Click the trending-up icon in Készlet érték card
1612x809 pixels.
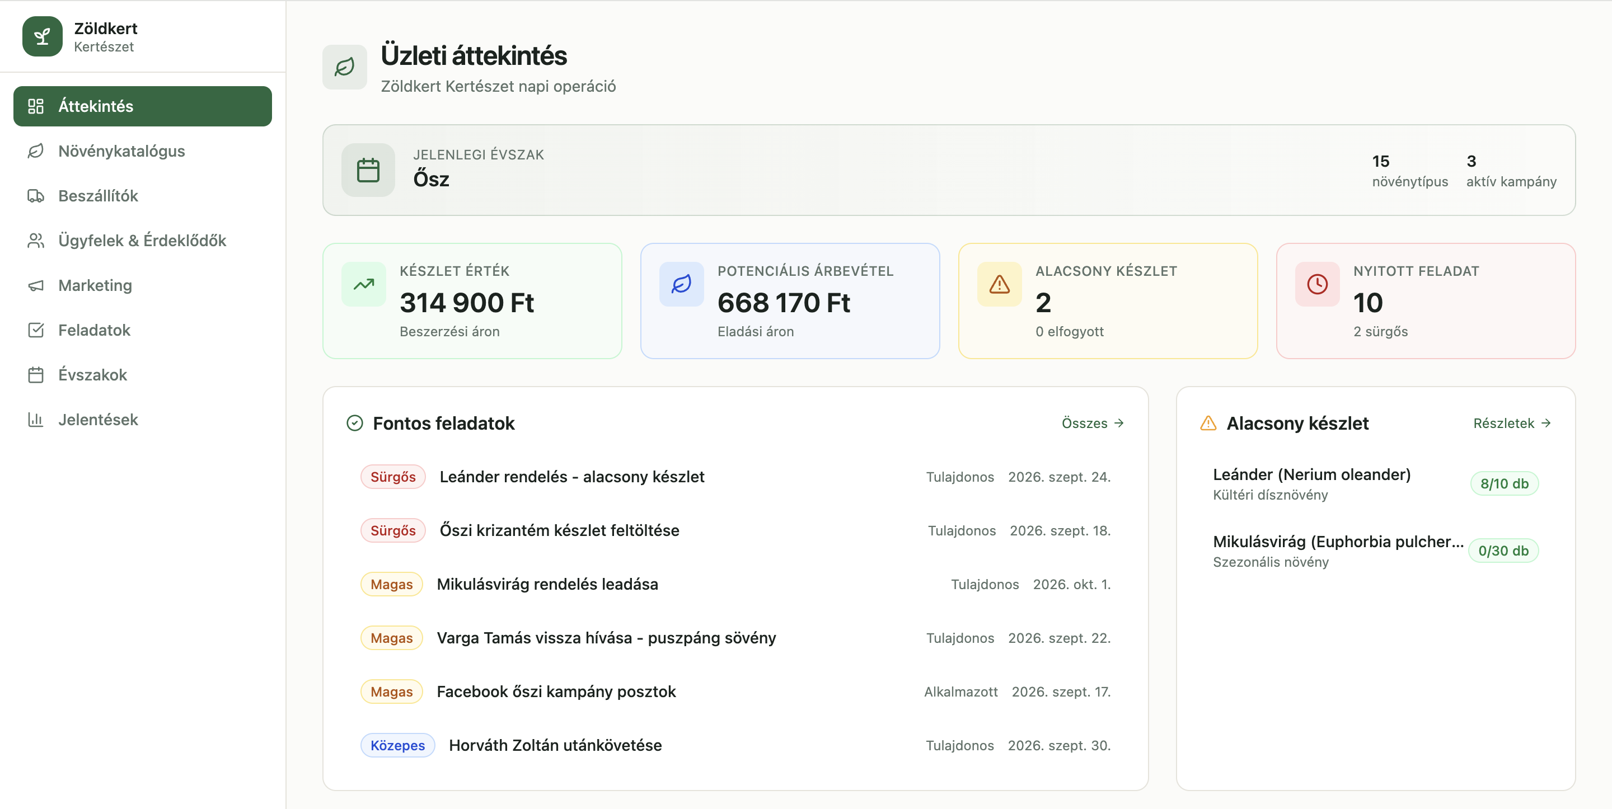(364, 284)
